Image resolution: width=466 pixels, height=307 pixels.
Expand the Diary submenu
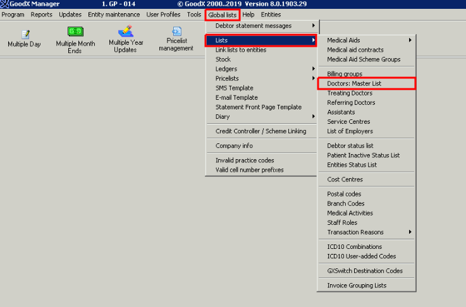pyautogui.click(x=262, y=117)
